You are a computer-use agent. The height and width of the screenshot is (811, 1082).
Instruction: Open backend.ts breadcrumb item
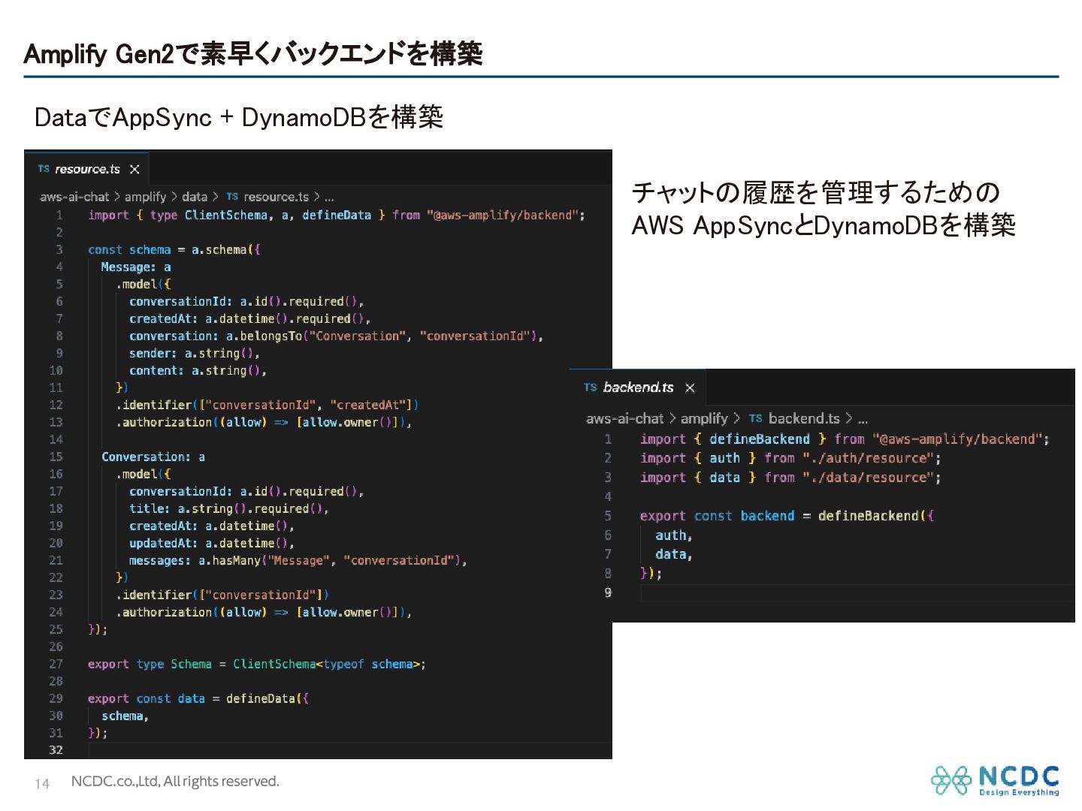[x=804, y=418]
